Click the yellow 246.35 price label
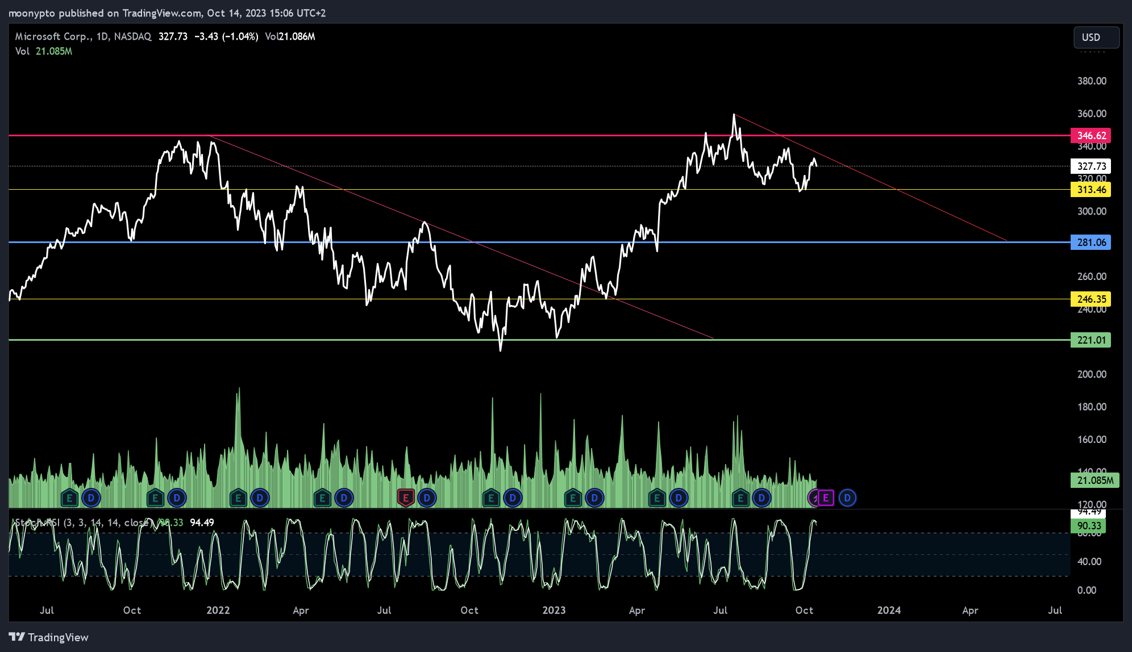 tap(1091, 299)
